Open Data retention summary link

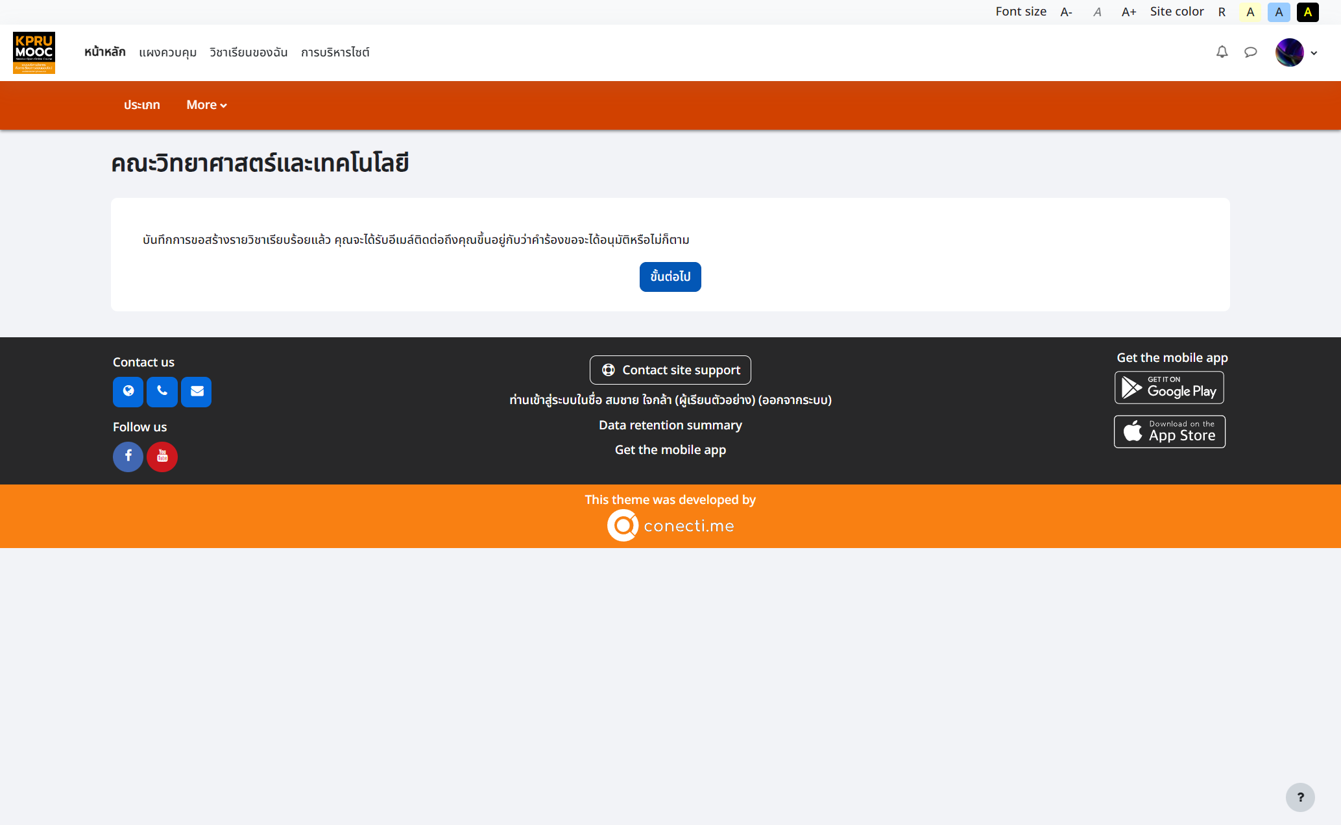[x=670, y=425]
